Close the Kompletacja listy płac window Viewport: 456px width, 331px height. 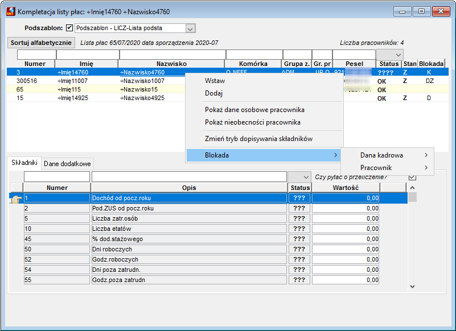click(441, 11)
